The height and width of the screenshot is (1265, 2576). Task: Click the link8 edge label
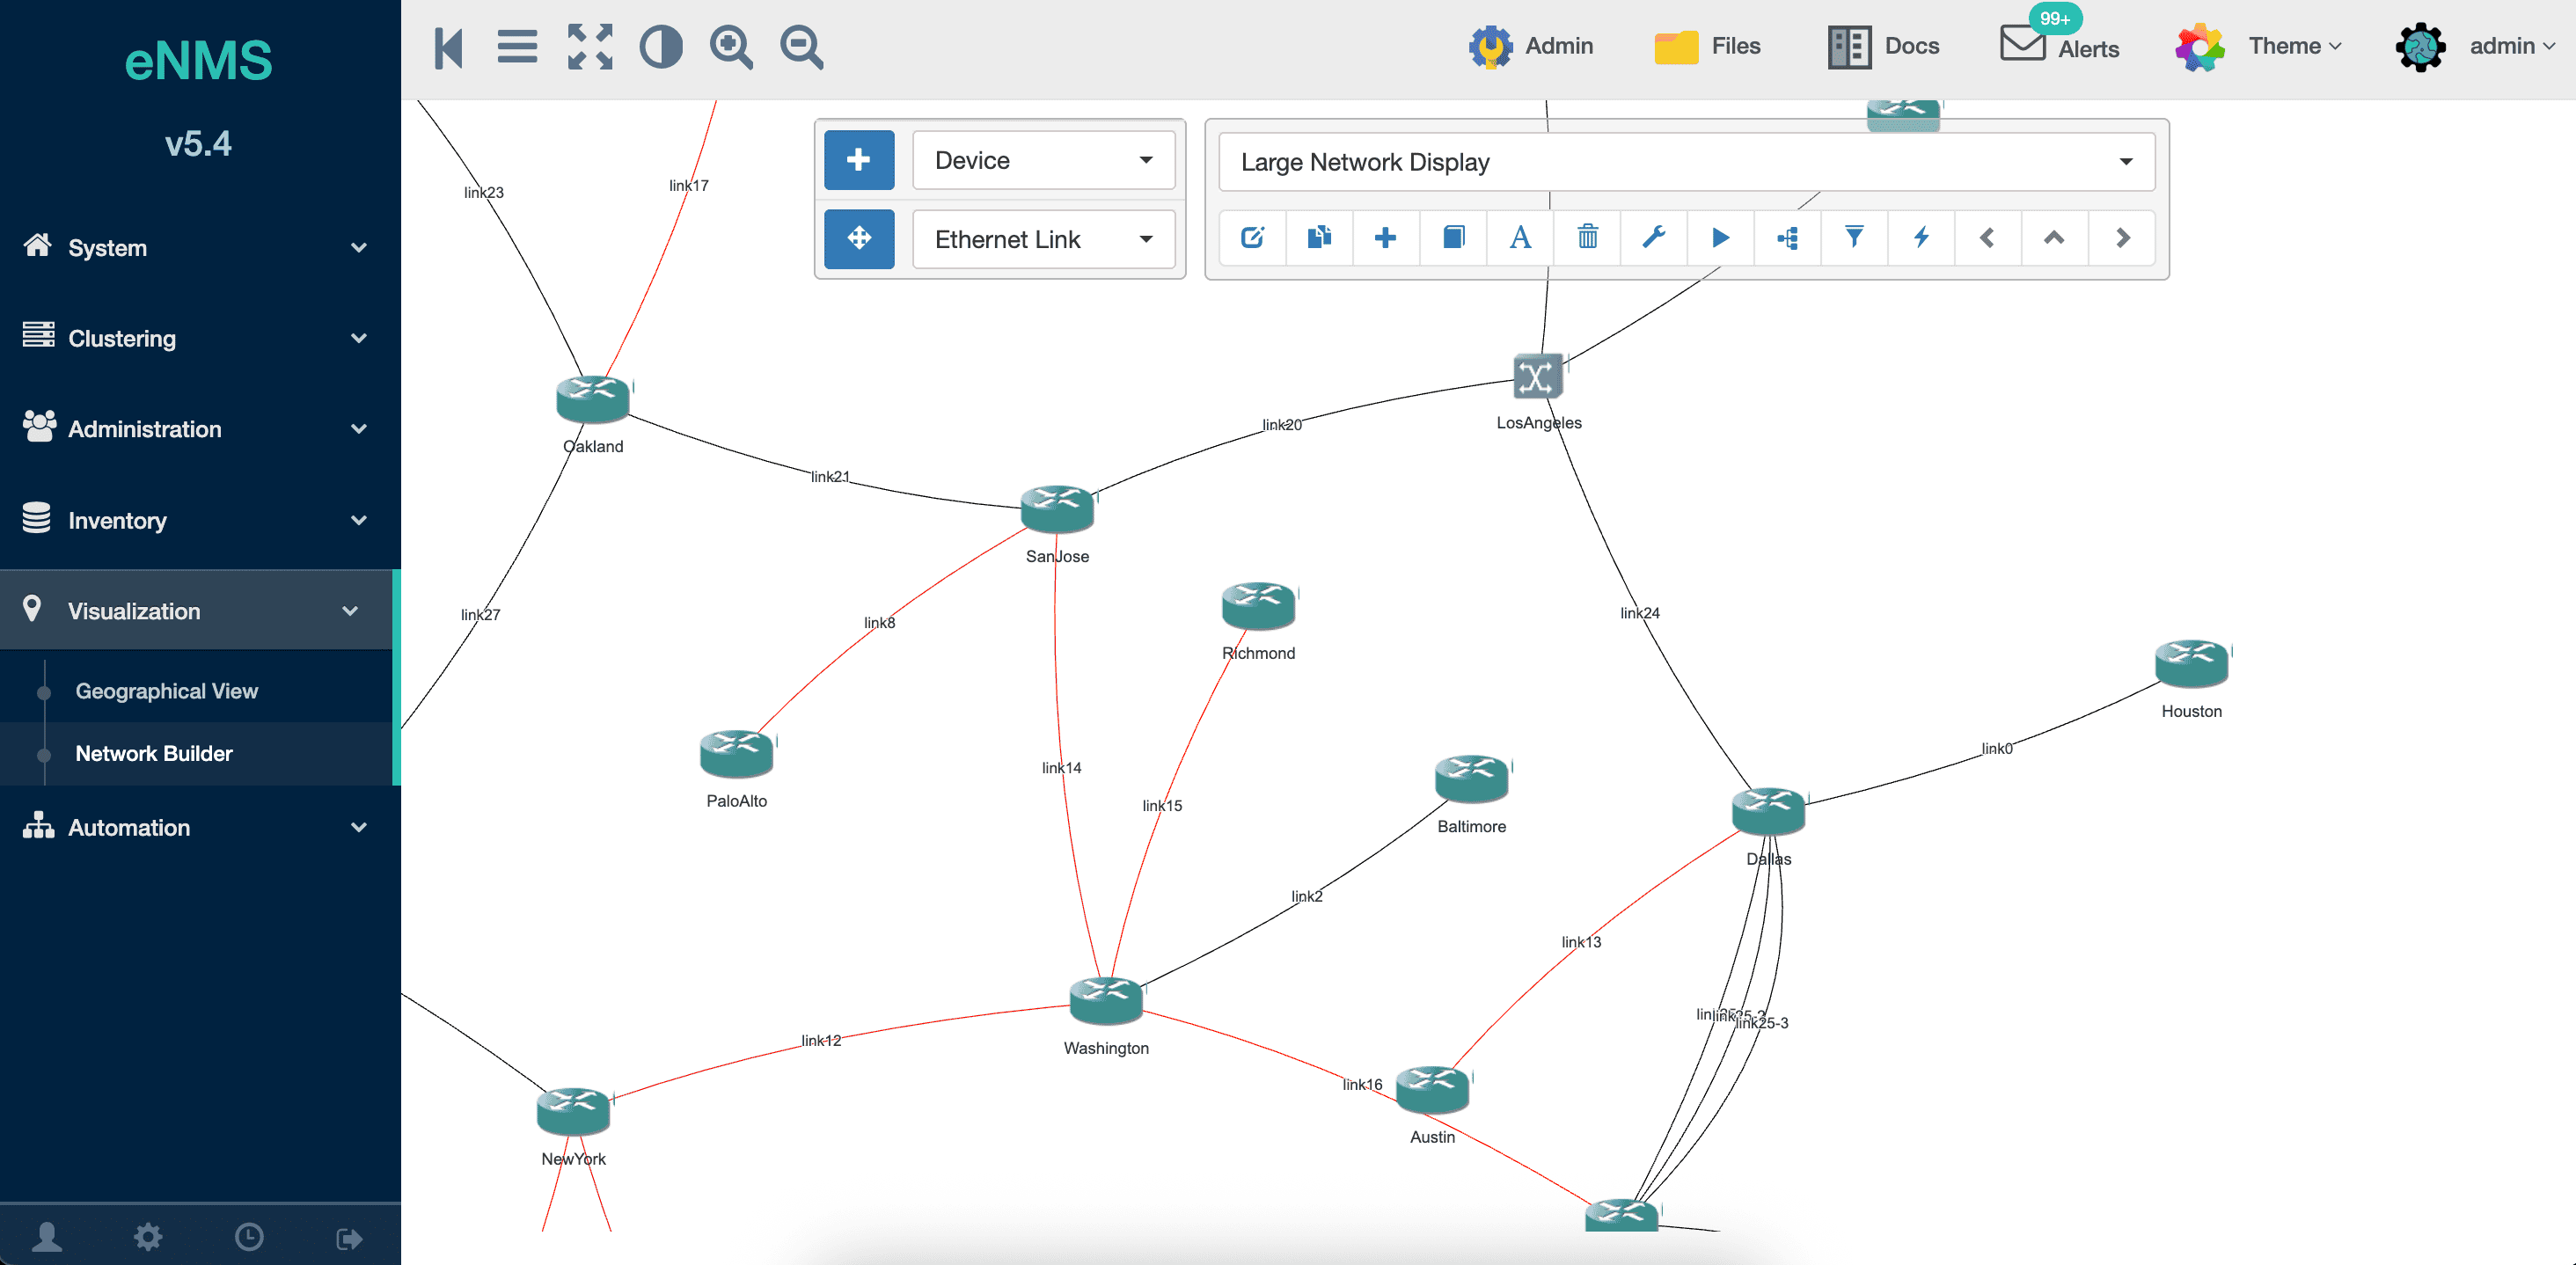coord(879,623)
